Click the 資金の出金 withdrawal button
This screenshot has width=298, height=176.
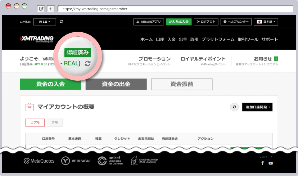[116, 84]
